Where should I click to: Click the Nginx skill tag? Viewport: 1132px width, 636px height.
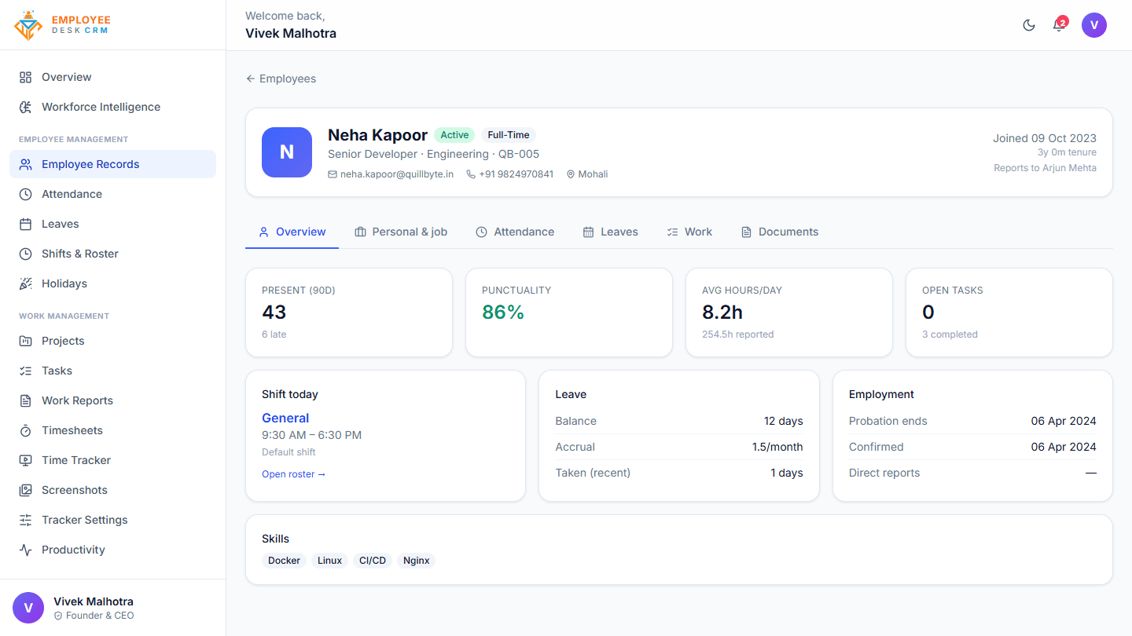point(417,561)
